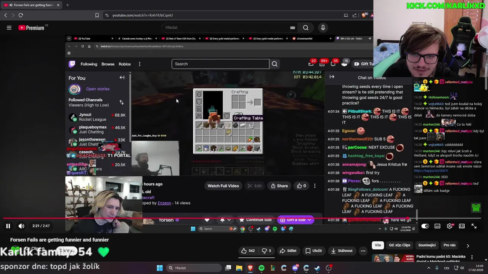Screen dimensions: 488x274
Task: Start voice search with the microphone icon
Action: click(x=323, y=27)
